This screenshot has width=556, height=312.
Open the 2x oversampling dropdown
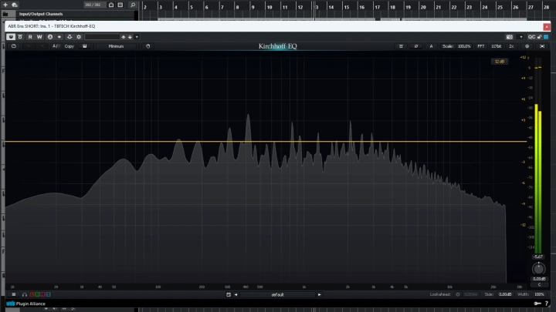coord(511,46)
